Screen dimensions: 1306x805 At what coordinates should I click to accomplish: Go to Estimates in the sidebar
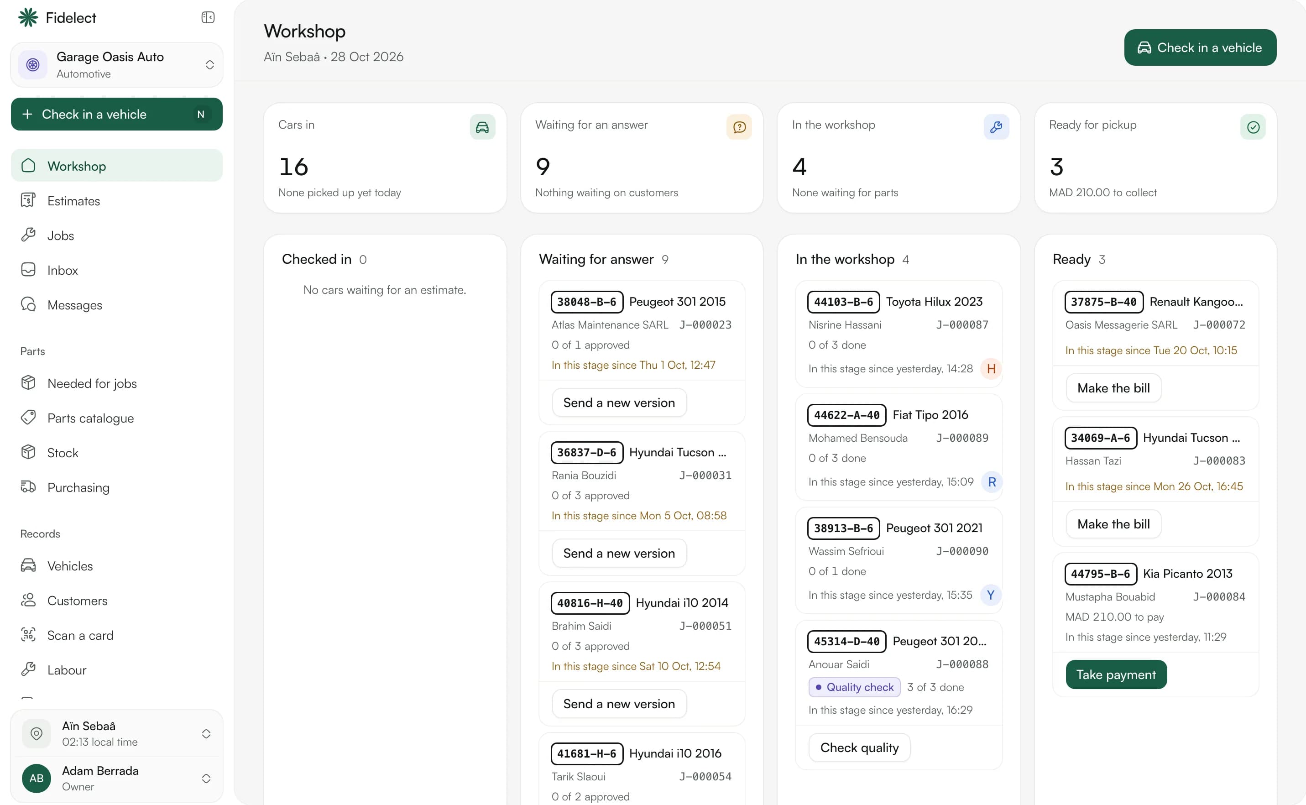(x=117, y=201)
